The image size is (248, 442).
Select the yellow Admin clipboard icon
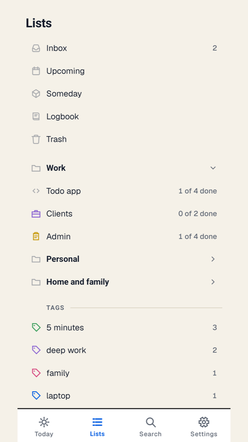point(36,237)
